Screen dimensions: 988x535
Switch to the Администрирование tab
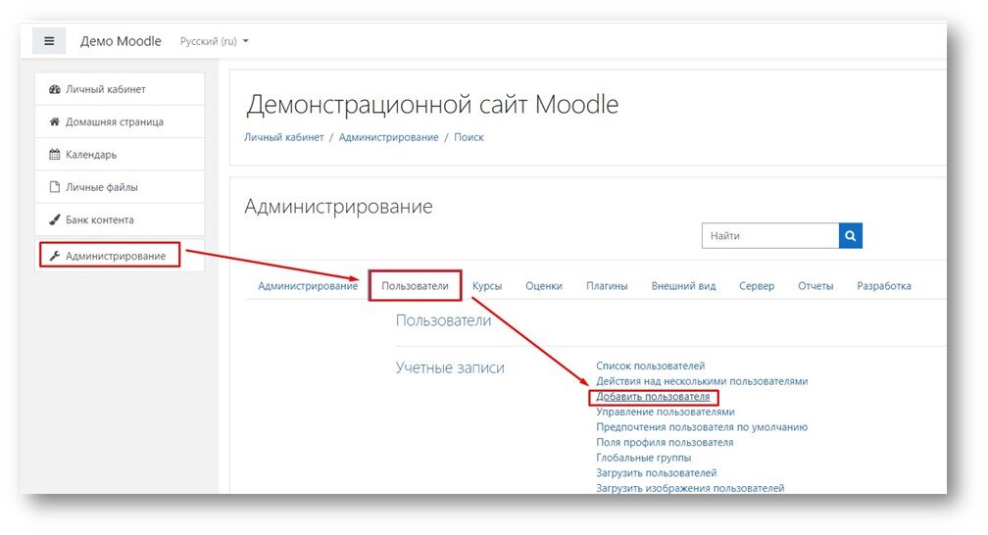click(308, 286)
